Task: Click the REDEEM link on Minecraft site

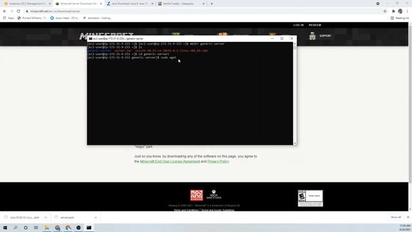Action: click(x=315, y=25)
